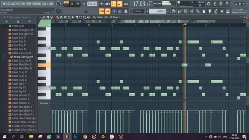Click the 17:03:12 time display

[142, 4]
